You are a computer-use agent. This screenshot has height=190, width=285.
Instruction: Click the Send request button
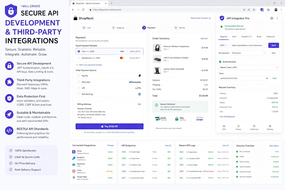pos(274,45)
